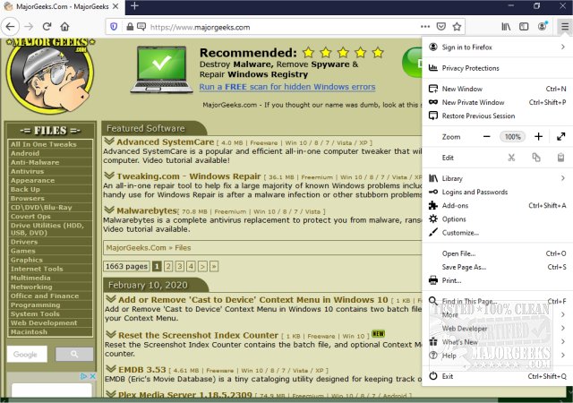Choose Print... from the menu

[498, 280]
